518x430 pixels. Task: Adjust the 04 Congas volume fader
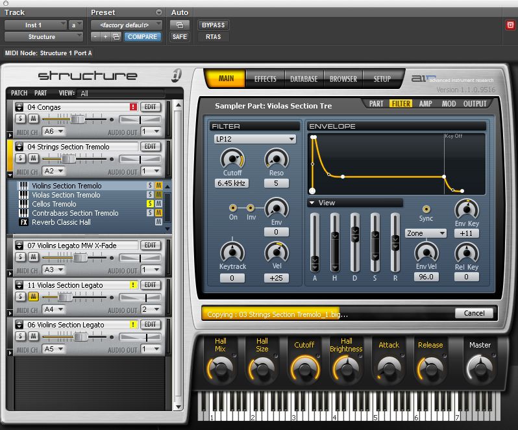[78, 119]
